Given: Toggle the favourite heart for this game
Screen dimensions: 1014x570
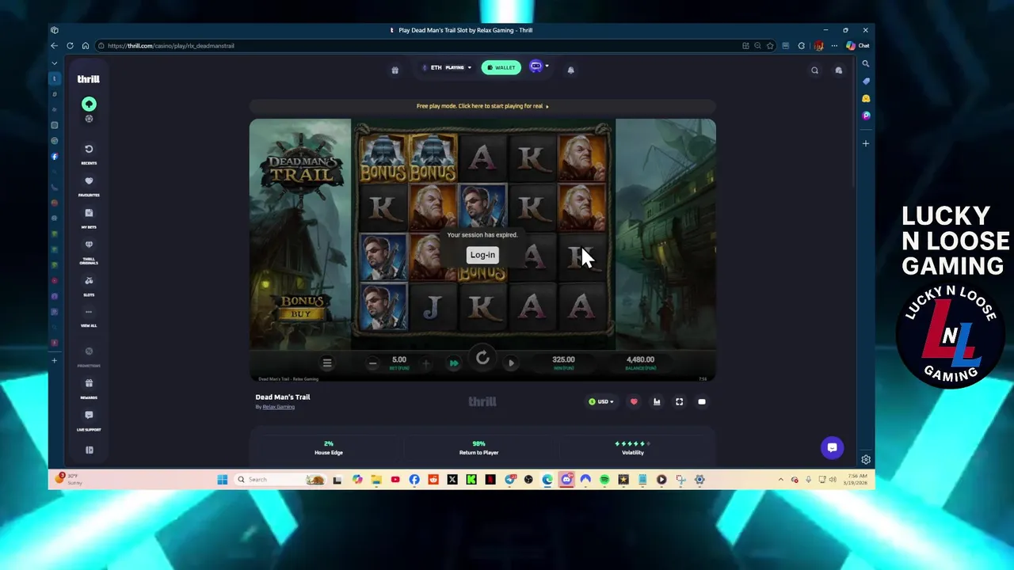Looking at the screenshot, I should click(x=634, y=402).
